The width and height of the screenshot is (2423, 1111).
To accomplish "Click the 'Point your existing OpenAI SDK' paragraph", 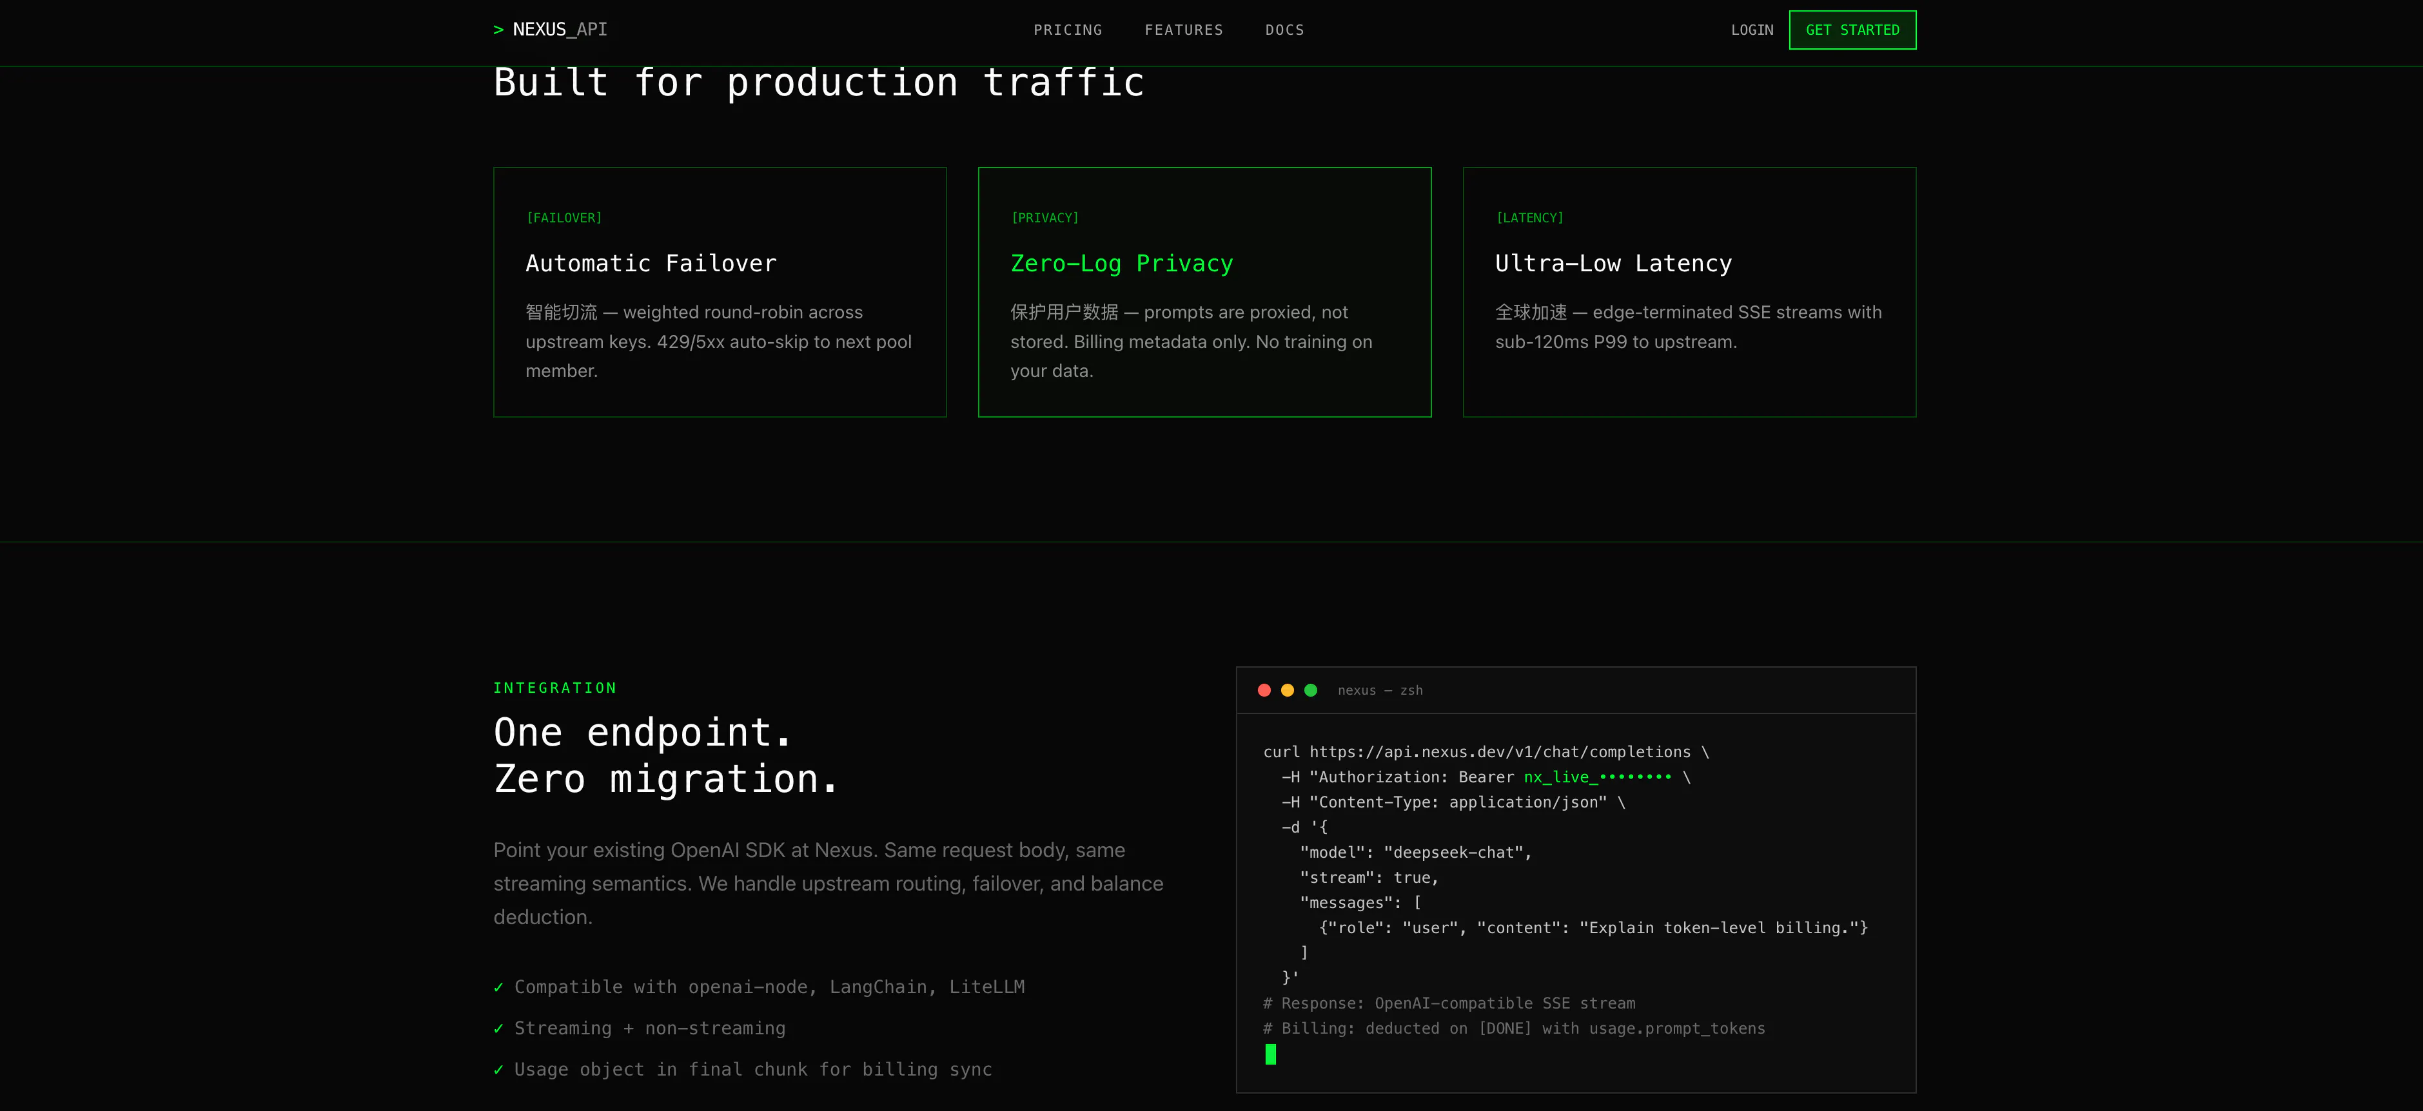I will coord(829,884).
